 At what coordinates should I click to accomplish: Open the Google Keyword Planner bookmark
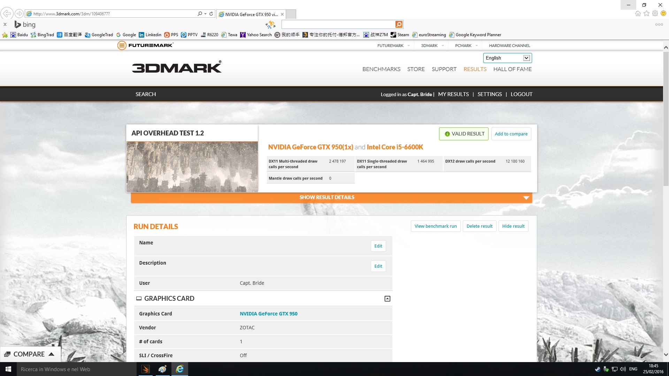475,35
